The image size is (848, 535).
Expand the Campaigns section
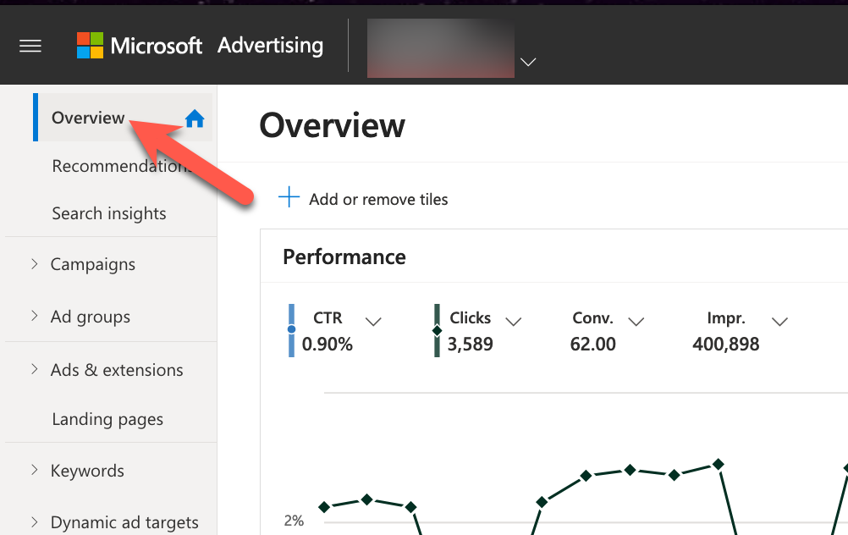coord(32,264)
